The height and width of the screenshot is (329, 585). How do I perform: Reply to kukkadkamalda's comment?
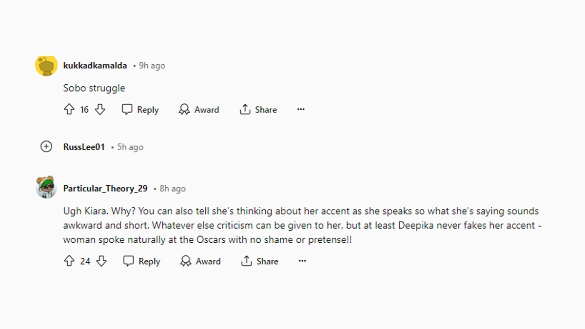140,110
